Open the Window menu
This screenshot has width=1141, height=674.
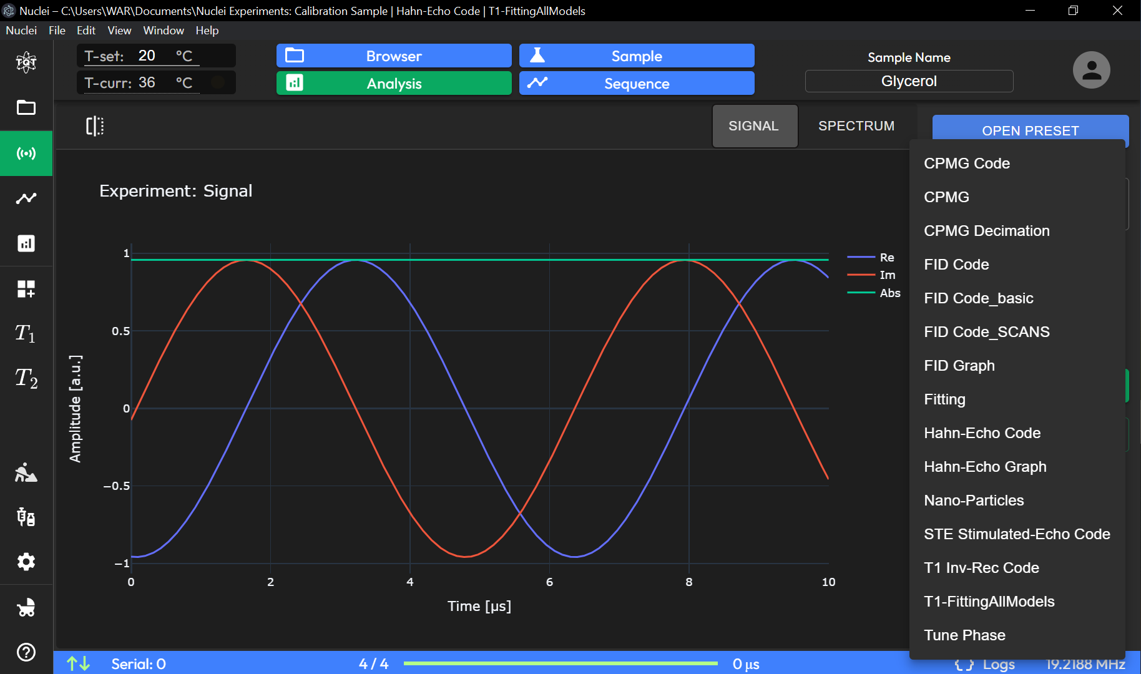click(x=164, y=31)
